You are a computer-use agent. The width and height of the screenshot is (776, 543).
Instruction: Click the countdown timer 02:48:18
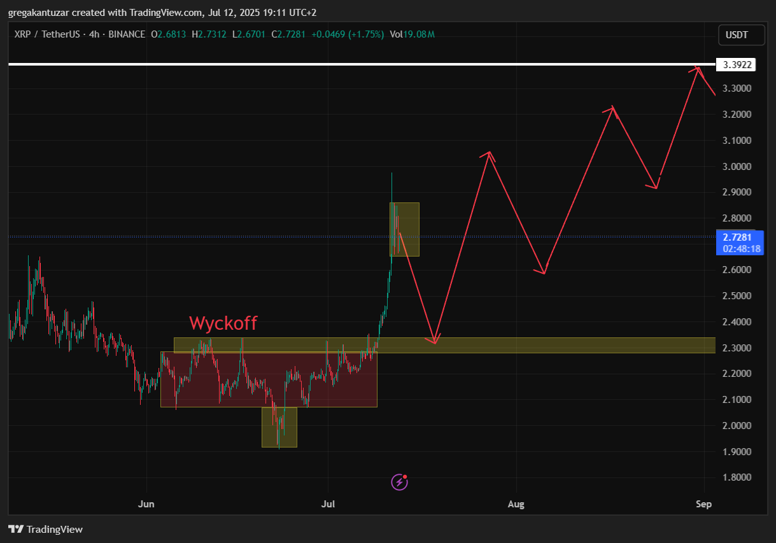tap(742, 249)
